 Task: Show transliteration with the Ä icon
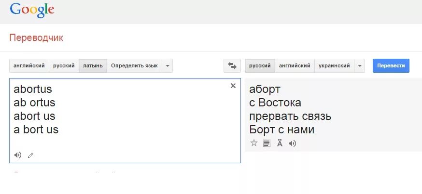pyautogui.click(x=280, y=143)
